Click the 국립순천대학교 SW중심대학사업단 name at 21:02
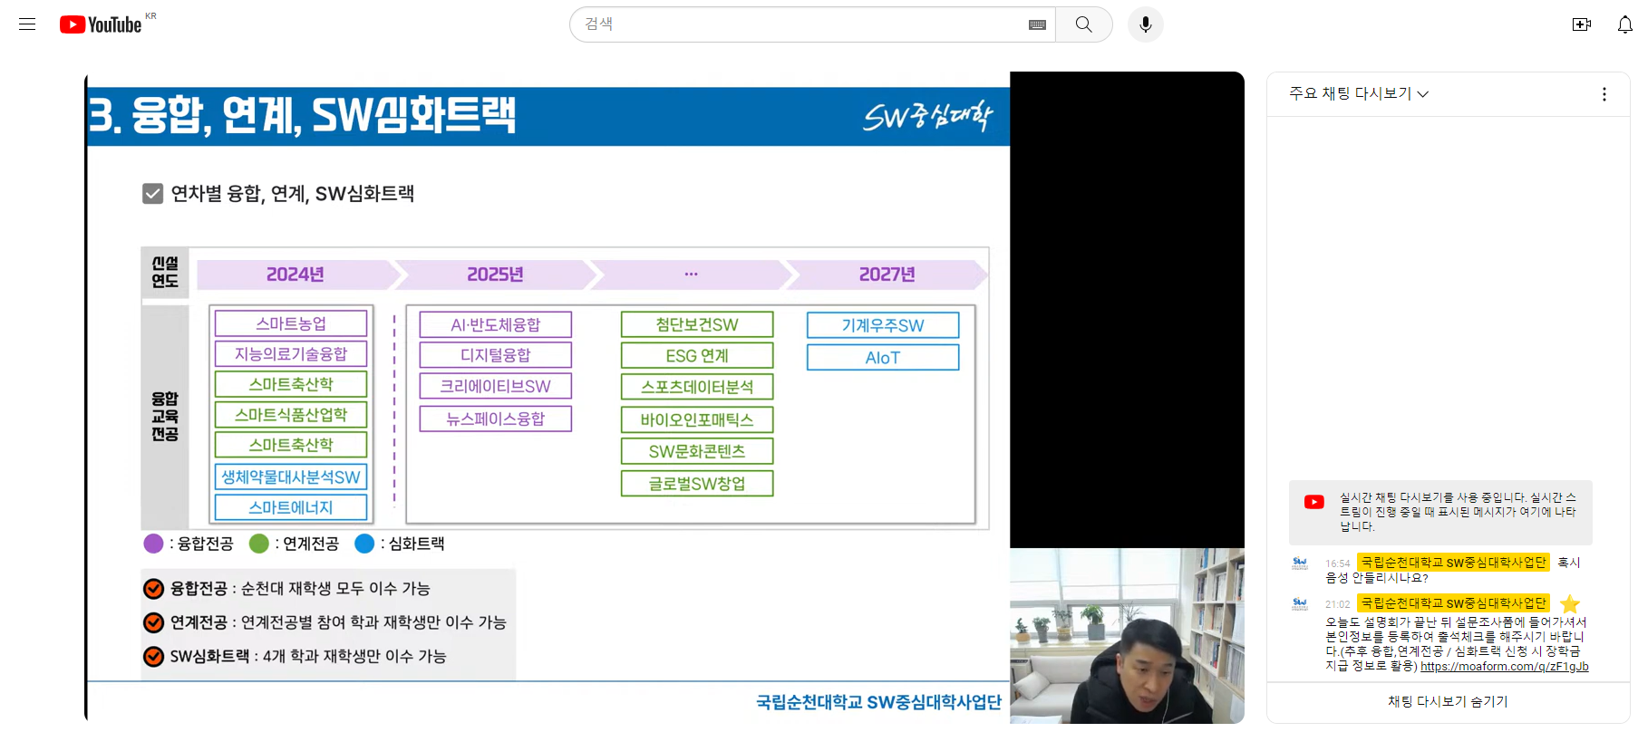The width and height of the screenshot is (1638, 732). click(1453, 603)
